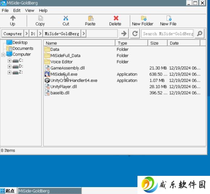Select the Data folder icon
210x194 pixels.
47,49
